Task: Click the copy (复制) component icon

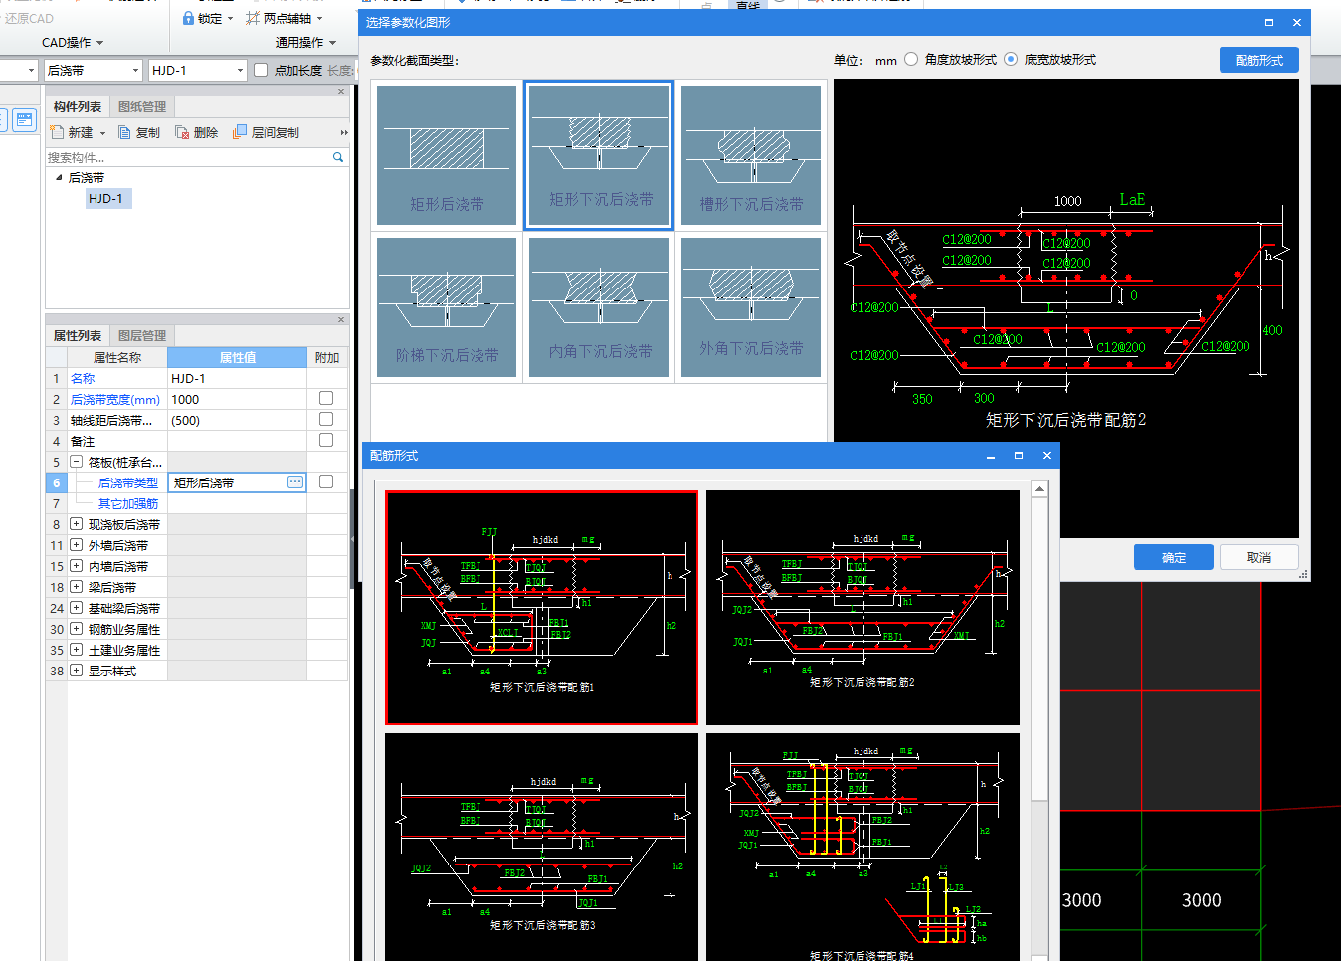Action: tap(125, 132)
